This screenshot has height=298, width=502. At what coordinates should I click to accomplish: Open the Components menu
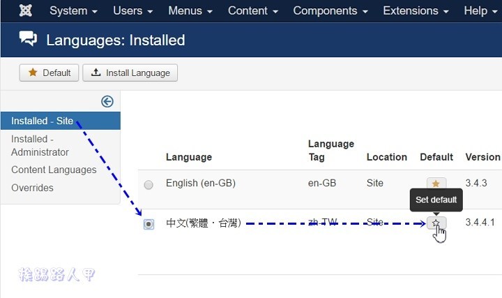point(330,10)
